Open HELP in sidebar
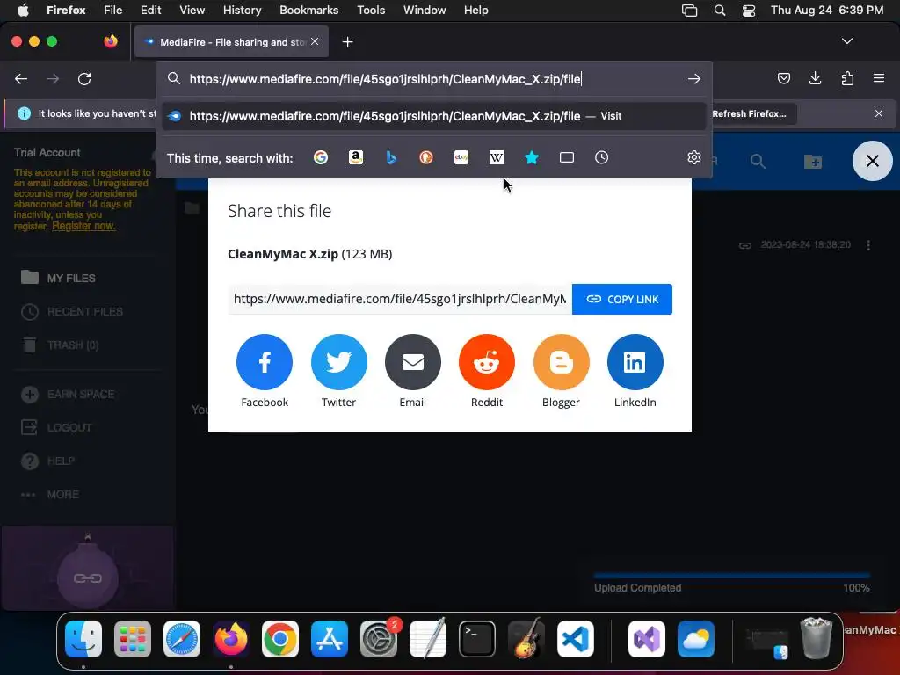 point(47,461)
